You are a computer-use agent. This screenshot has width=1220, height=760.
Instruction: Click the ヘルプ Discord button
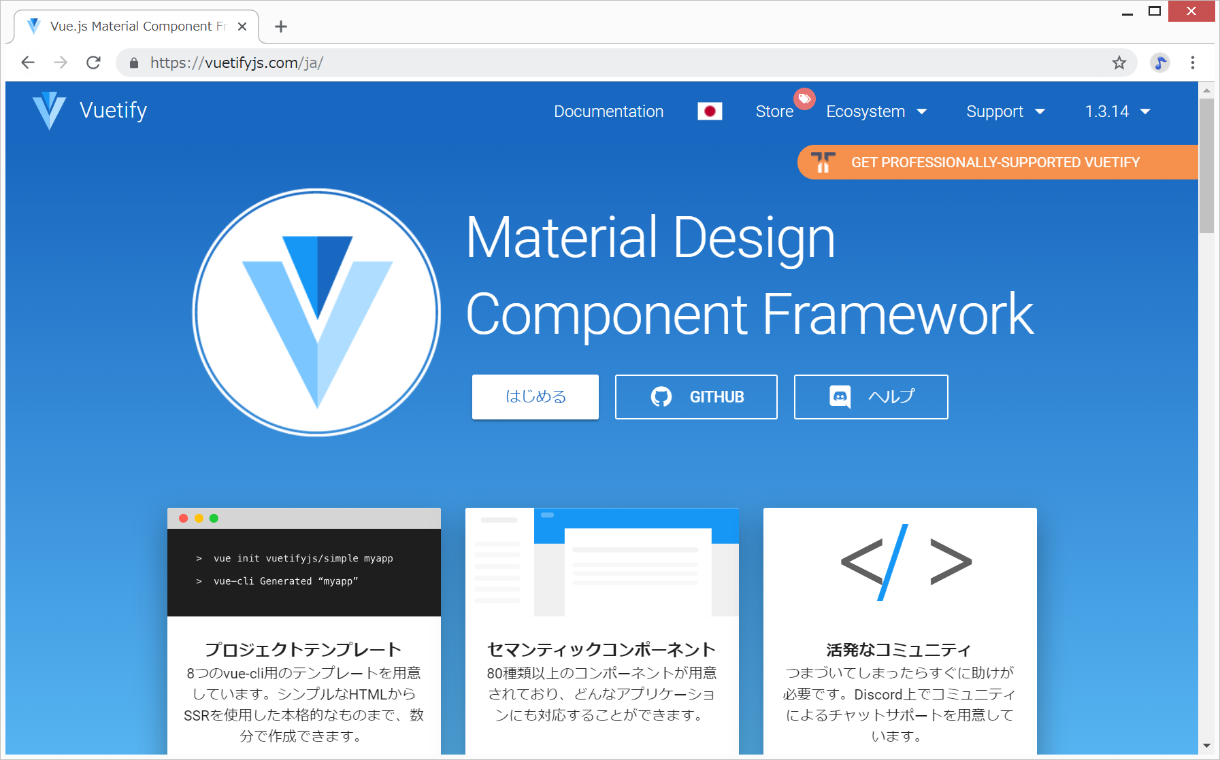tap(870, 397)
